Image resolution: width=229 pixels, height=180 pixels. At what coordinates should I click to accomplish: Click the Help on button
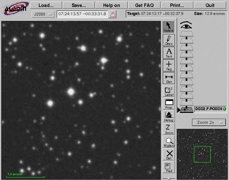pyautogui.click(x=111, y=5)
